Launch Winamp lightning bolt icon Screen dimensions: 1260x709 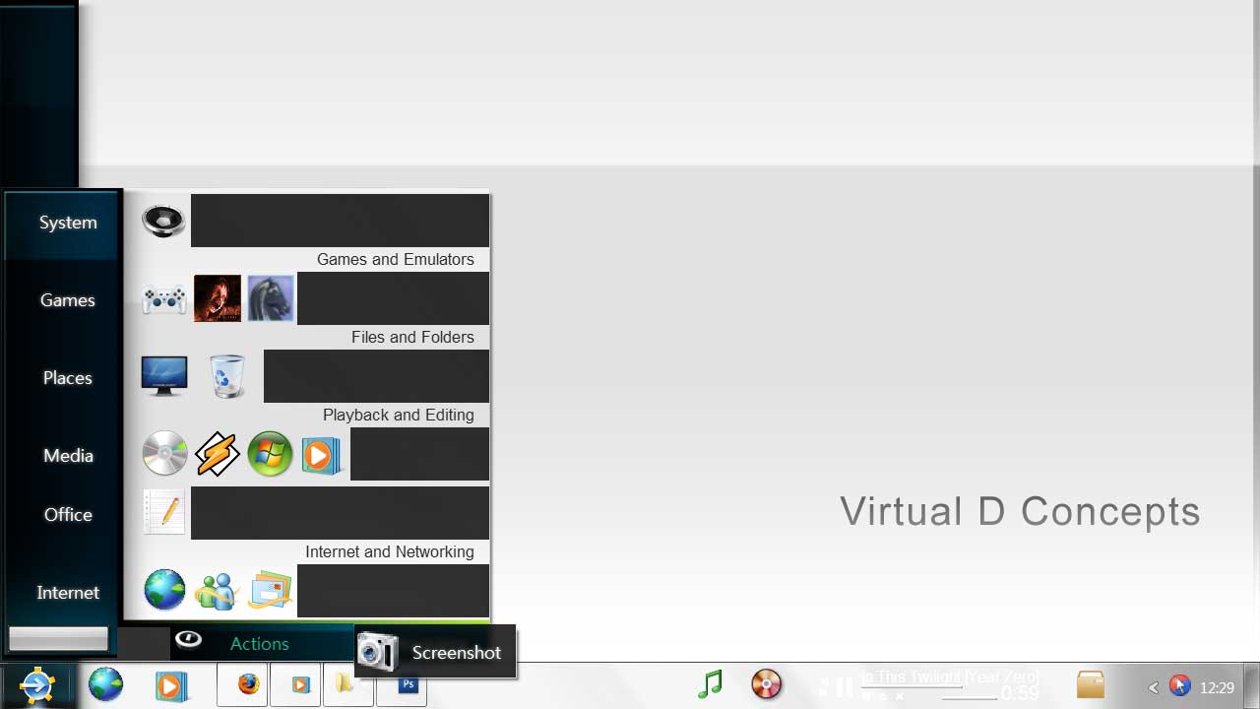pos(217,454)
